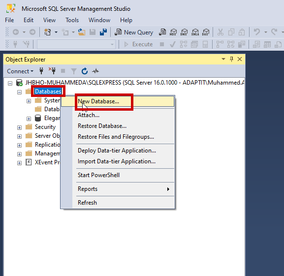Click the Cancel Executing Query stop icon
284x276 pixels.
162,44
